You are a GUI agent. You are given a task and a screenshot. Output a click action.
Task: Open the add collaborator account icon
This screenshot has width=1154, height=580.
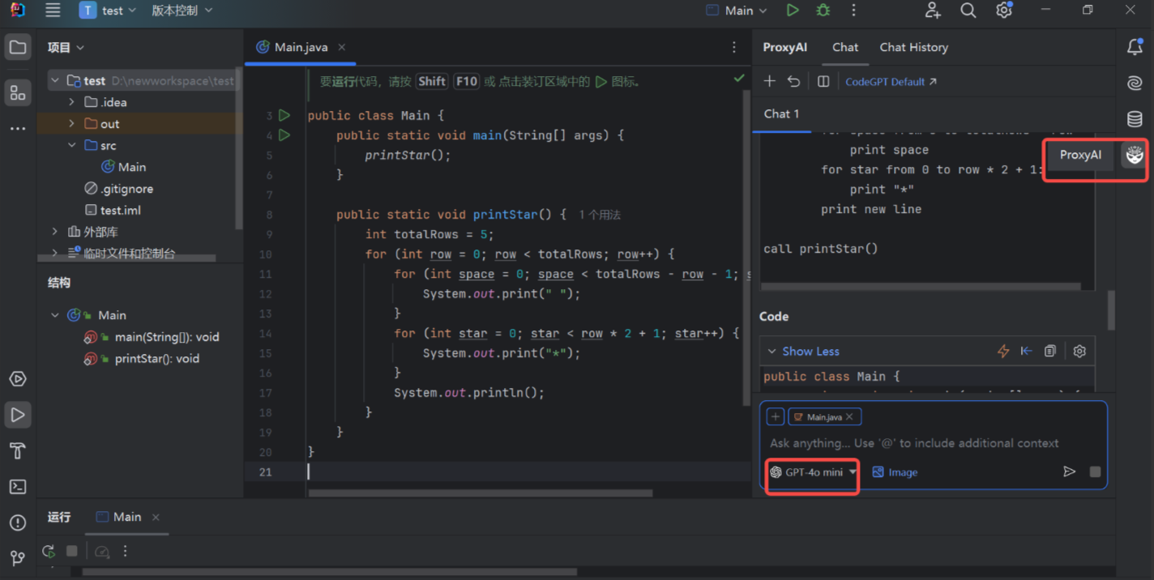(933, 11)
